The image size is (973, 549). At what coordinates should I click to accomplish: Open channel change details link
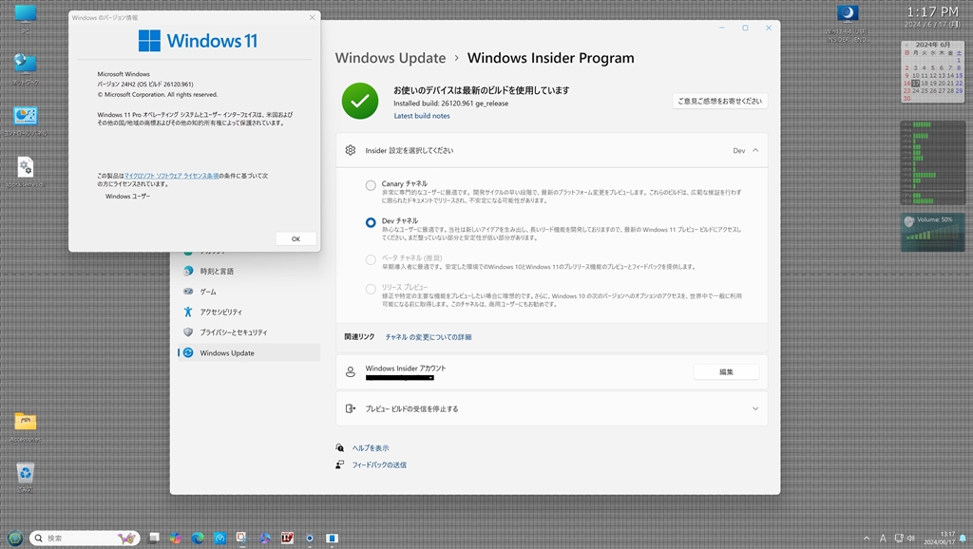point(429,337)
